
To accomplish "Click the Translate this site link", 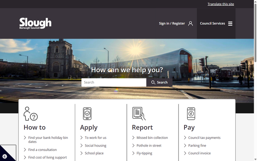I will pyautogui.click(x=221, y=4).
